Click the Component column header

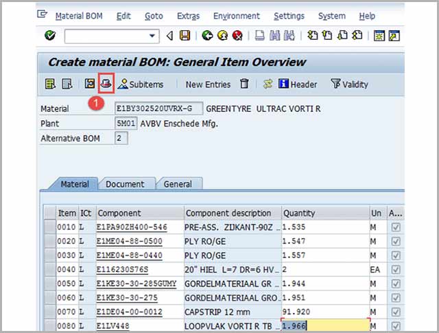point(140,213)
